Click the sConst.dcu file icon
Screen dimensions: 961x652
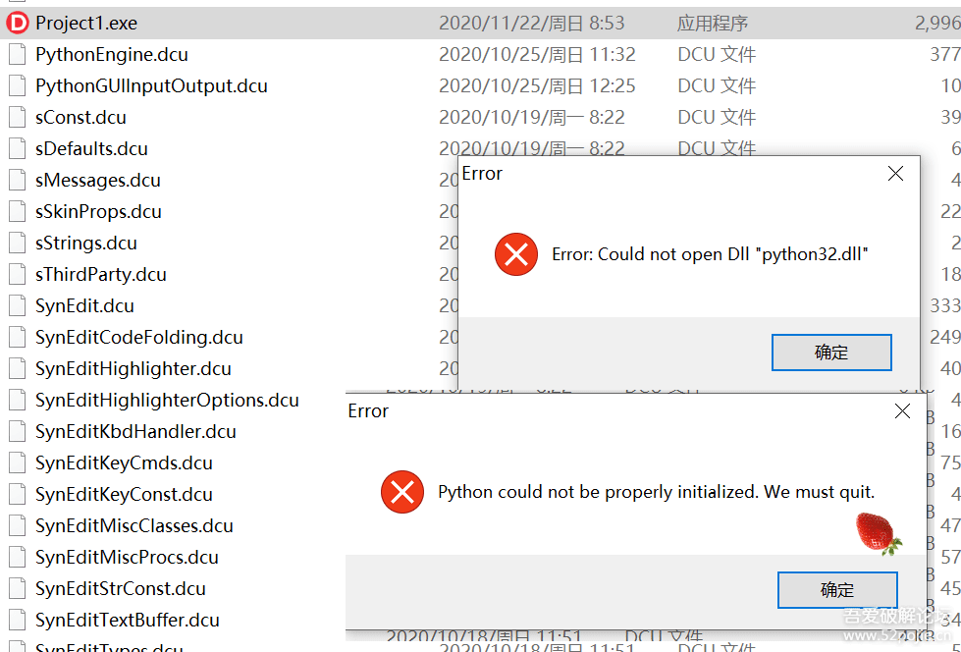click(x=16, y=117)
